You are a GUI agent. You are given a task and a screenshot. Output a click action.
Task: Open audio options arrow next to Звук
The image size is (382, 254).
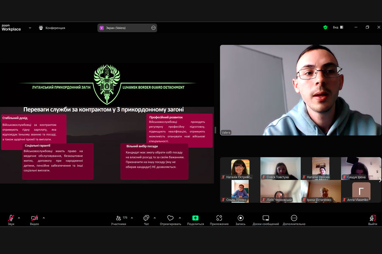click(x=19, y=218)
